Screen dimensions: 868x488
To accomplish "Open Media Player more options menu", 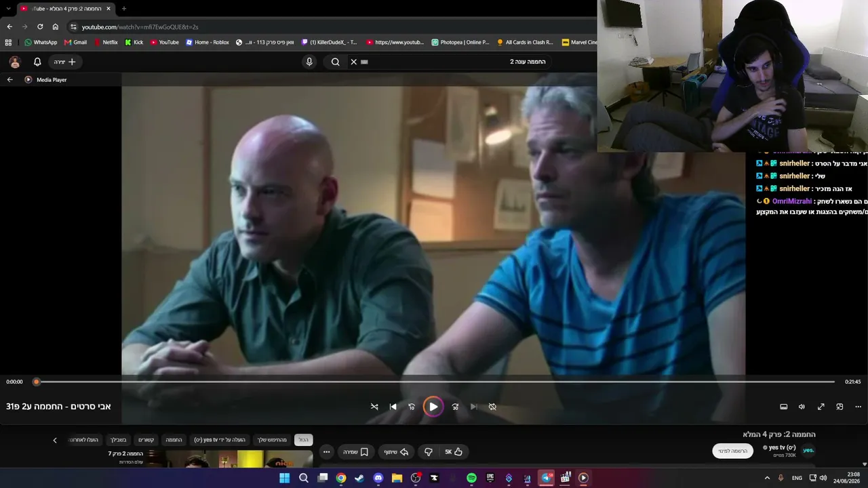I will click(858, 407).
